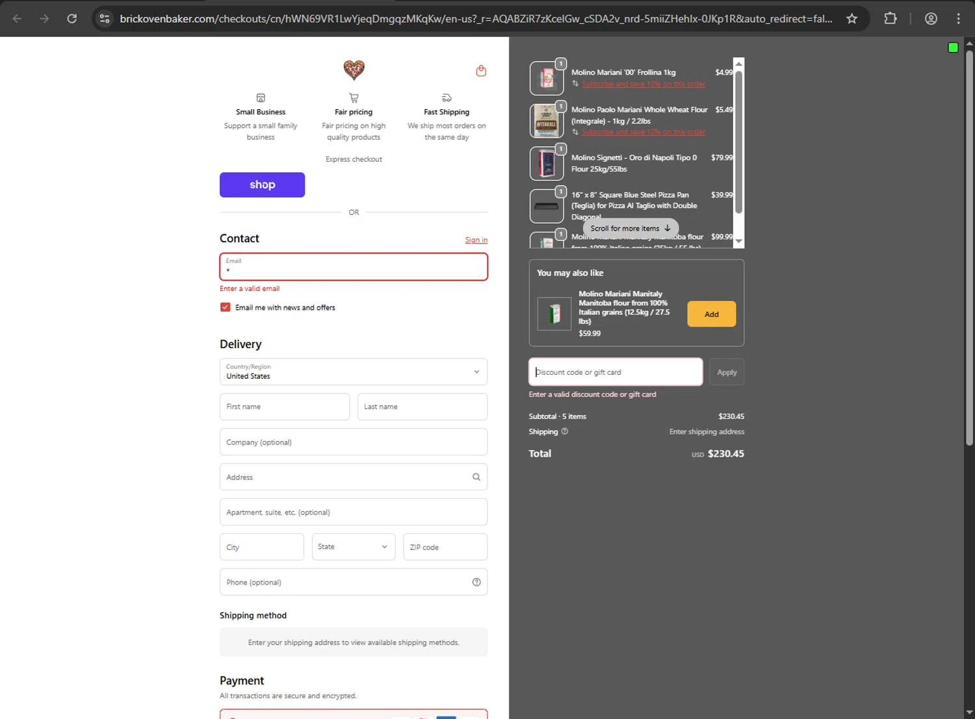Click the $79.99 price of Oro di Napoli
This screenshot has height=719, width=975.
[x=721, y=157]
